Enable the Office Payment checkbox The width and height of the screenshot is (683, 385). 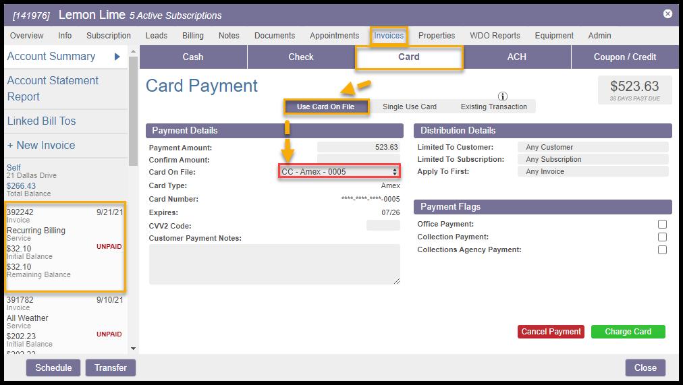(662, 225)
